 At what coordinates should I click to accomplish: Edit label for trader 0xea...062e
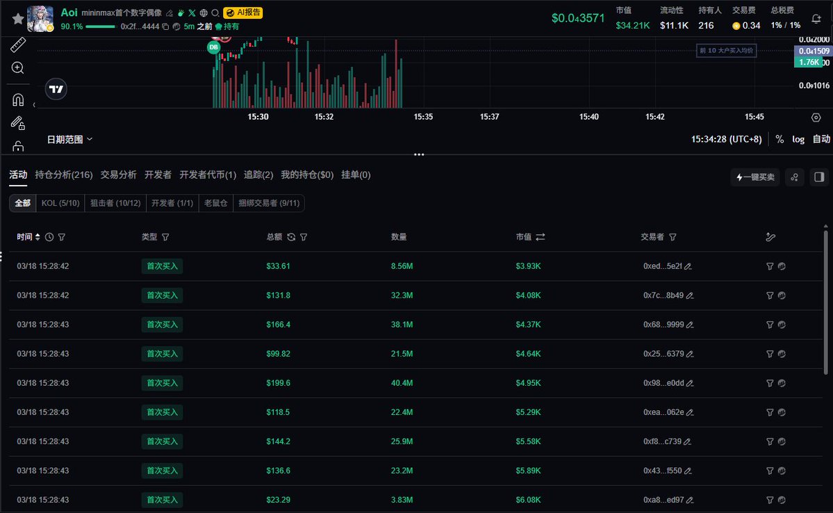690,412
